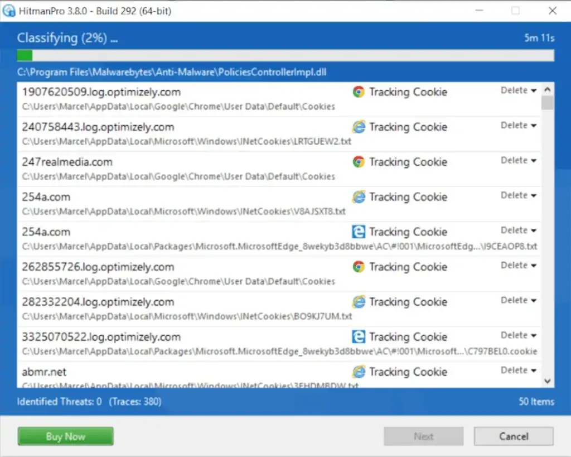Click the Traces: 380 status text

click(135, 402)
